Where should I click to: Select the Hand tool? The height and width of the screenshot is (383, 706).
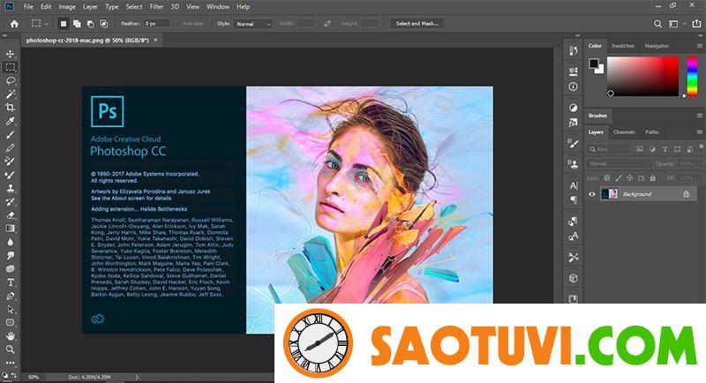point(10,336)
